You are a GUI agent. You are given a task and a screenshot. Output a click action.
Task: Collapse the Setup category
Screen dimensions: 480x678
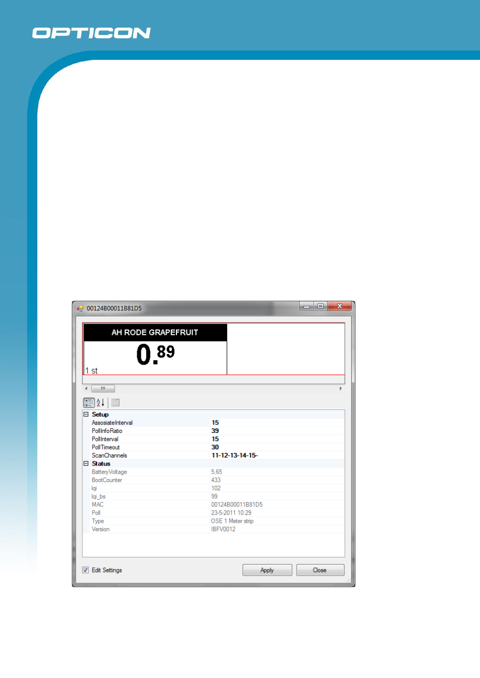pyautogui.click(x=86, y=414)
